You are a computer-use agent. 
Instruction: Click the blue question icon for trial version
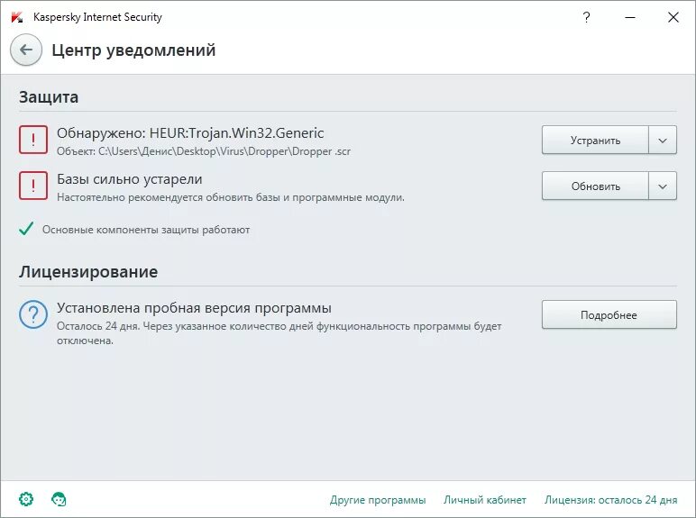click(x=33, y=314)
